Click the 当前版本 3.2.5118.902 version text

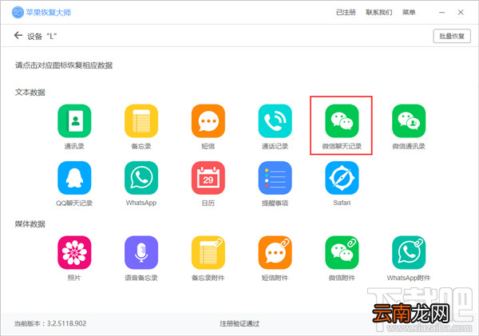click(x=50, y=323)
